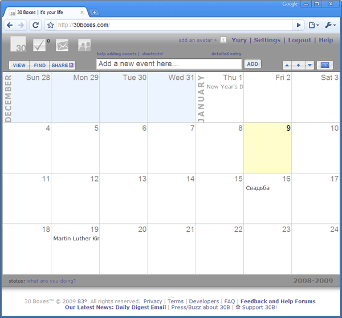
Task: Click the FIND menu button
Action: [x=39, y=65]
